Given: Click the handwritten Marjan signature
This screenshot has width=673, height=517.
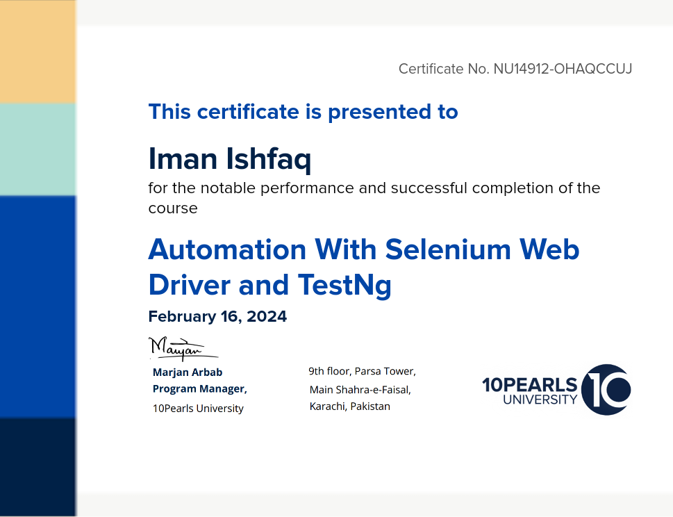Looking at the screenshot, I should pyautogui.click(x=183, y=349).
